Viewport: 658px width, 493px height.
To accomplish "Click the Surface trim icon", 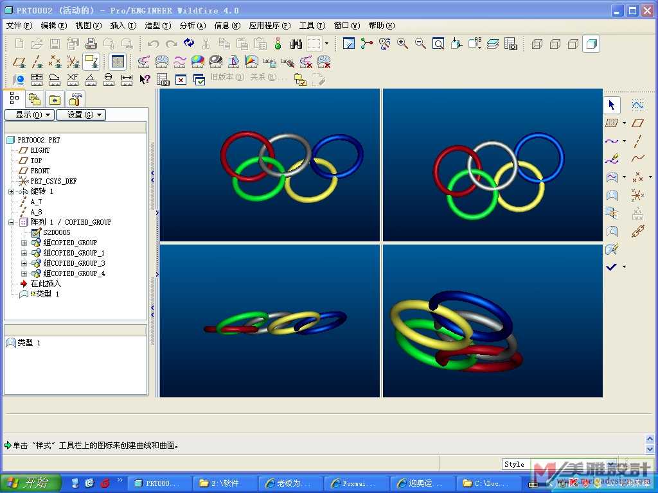I will coord(612,231).
